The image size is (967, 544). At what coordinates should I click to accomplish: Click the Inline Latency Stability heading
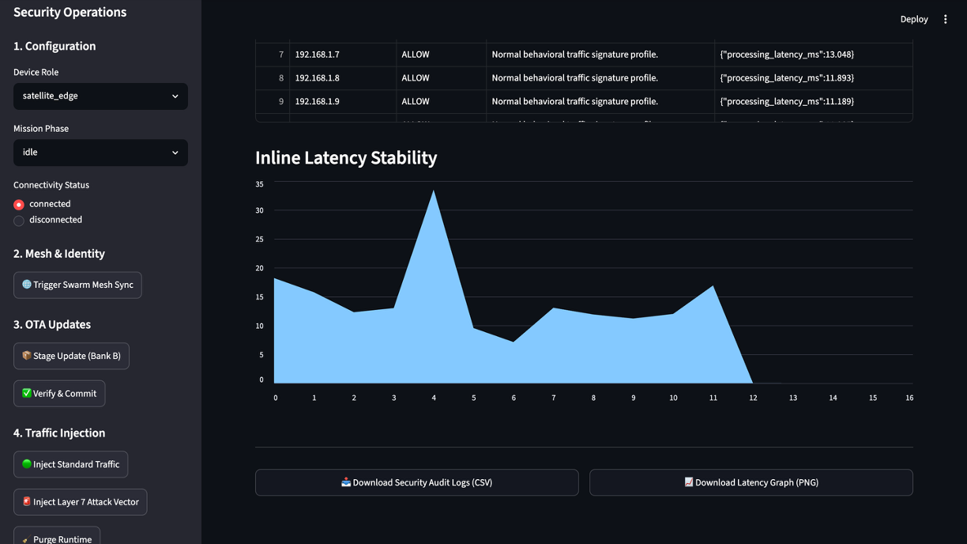click(346, 157)
